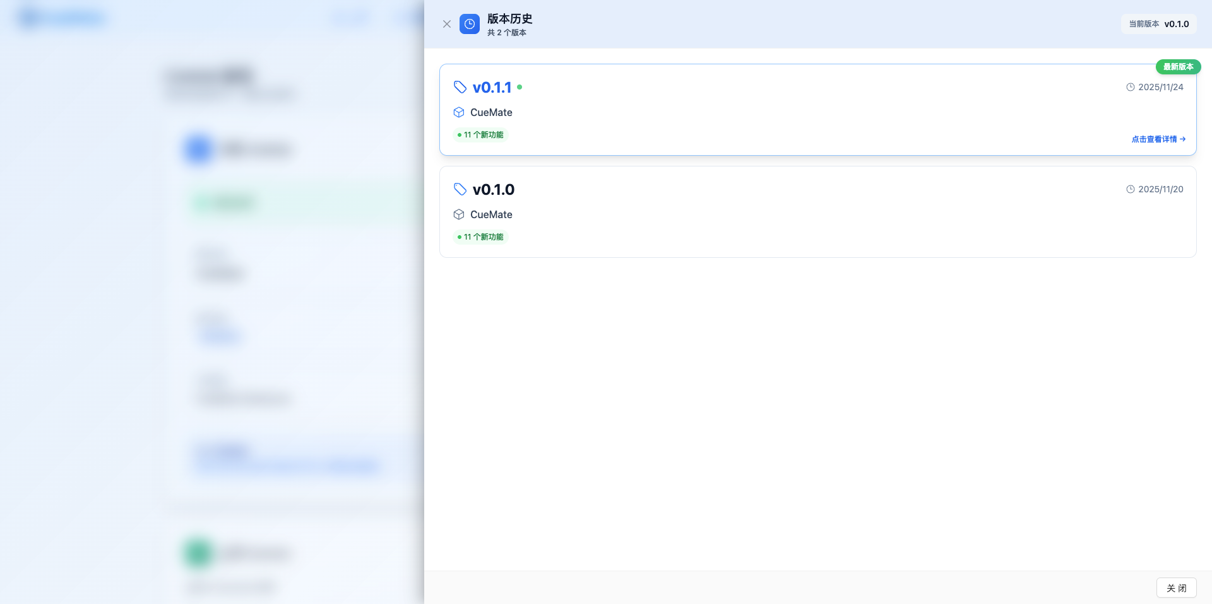
Task: Click the clock icon before date 2025/11/24
Action: pos(1129,87)
